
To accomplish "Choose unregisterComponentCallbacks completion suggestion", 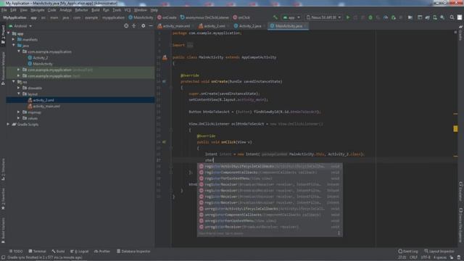I will tap(270, 215).
